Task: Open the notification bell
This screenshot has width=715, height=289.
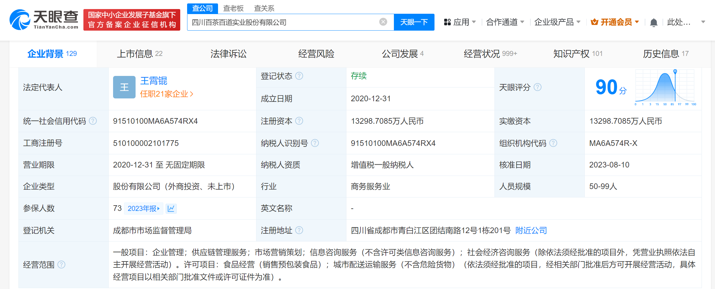Action: (653, 22)
